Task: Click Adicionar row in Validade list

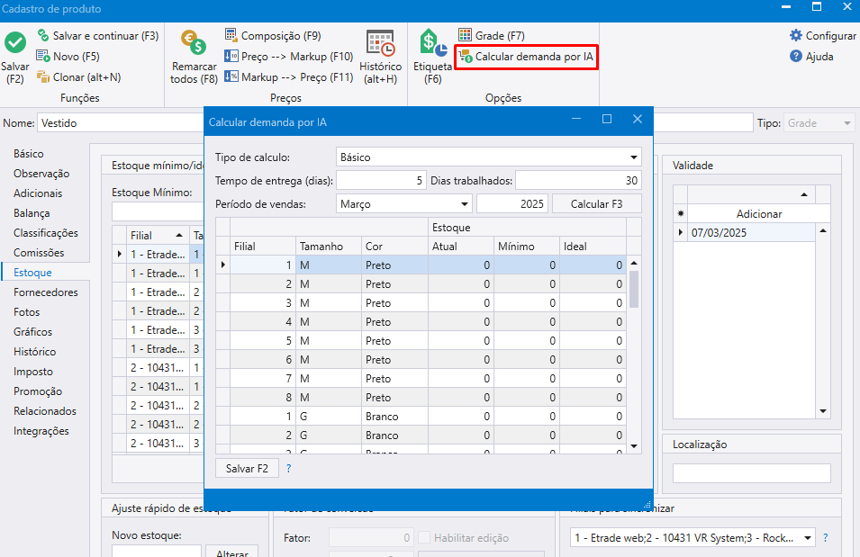Action: click(758, 214)
